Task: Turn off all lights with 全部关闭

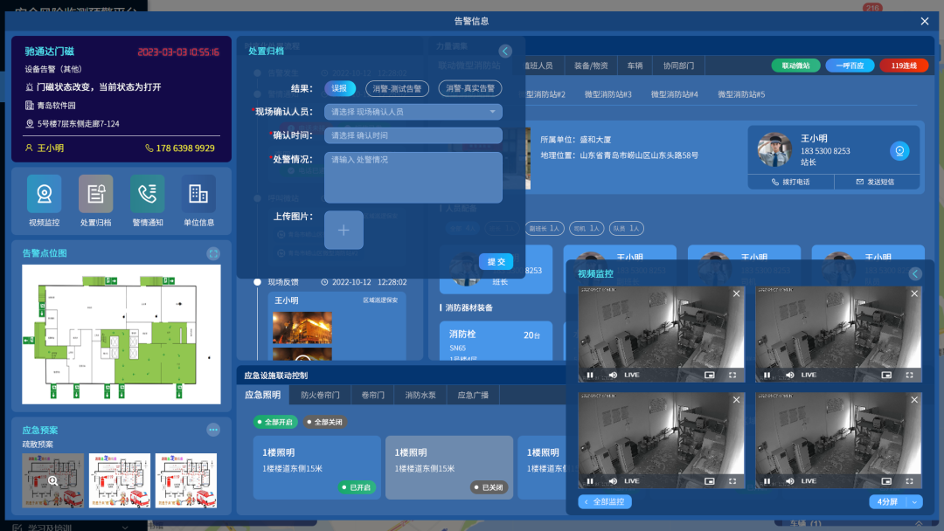Action: (x=325, y=422)
